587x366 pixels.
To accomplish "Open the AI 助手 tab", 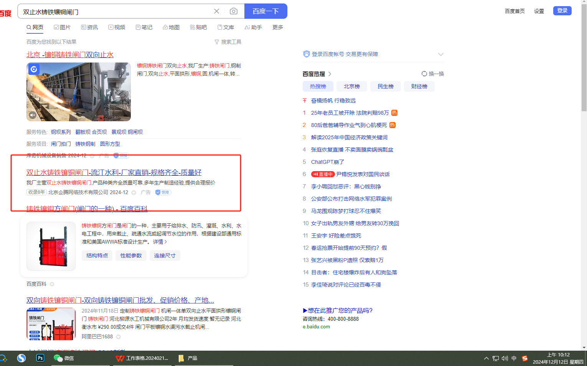I will (x=253, y=27).
